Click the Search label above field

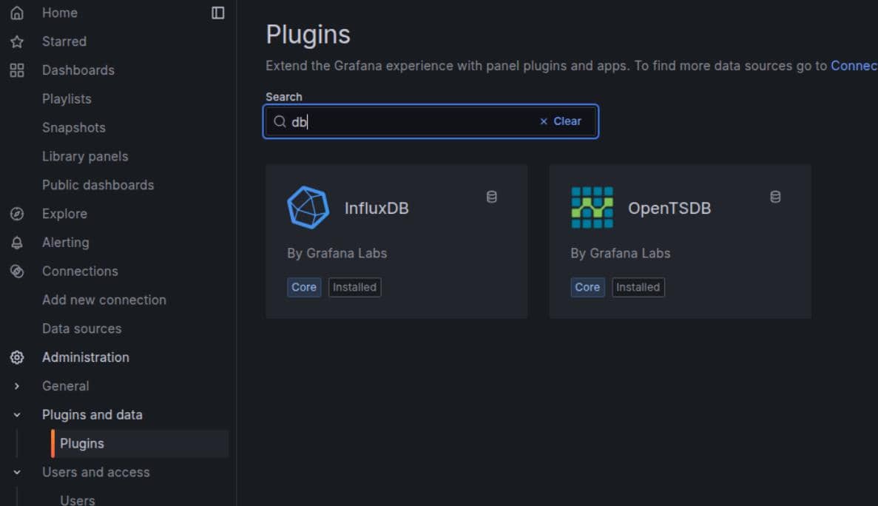(x=284, y=97)
